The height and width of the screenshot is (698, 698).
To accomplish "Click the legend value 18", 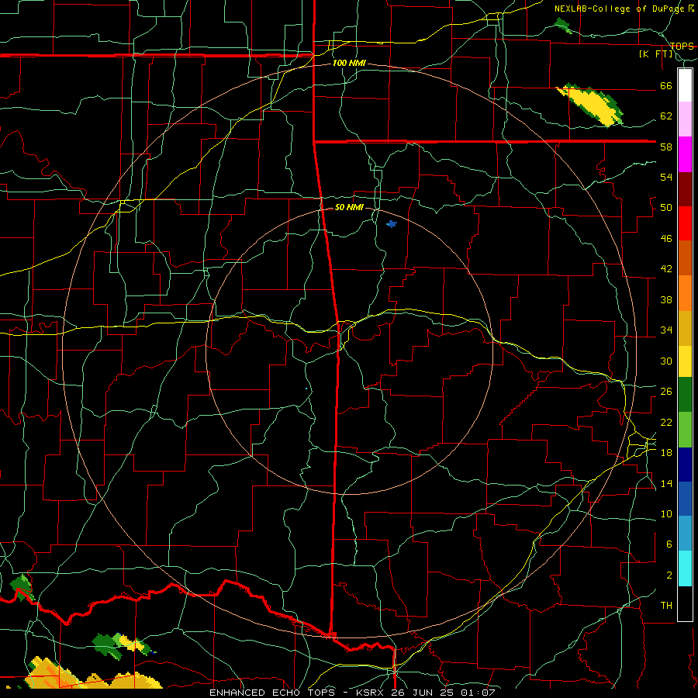I will [x=666, y=453].
